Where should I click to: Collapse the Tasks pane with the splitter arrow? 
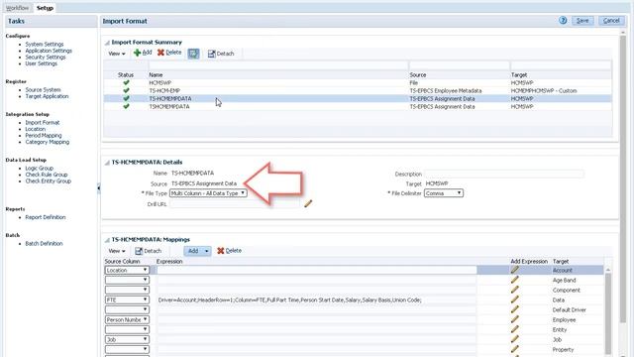(99, 187)
